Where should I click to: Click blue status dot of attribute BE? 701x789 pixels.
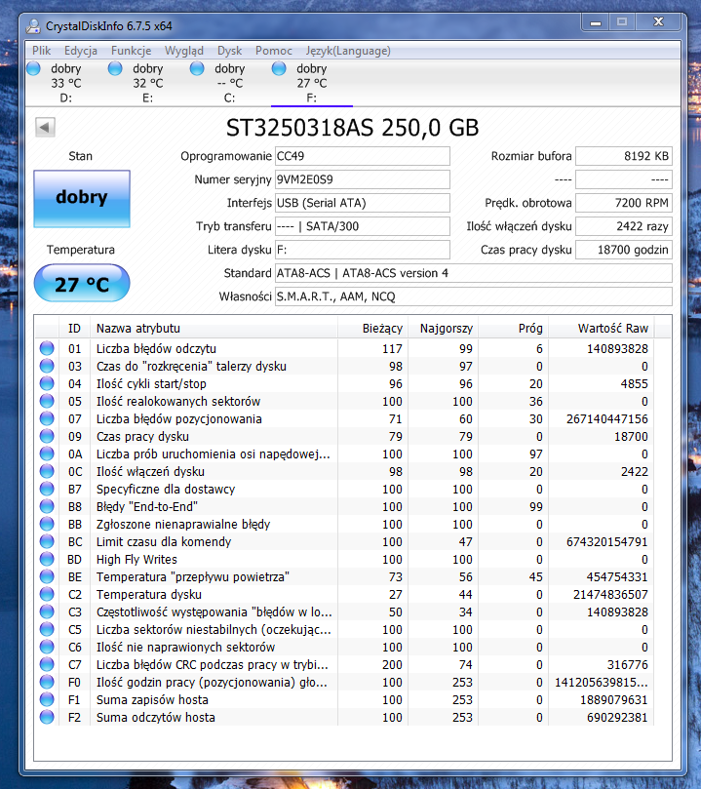[47, 576]
